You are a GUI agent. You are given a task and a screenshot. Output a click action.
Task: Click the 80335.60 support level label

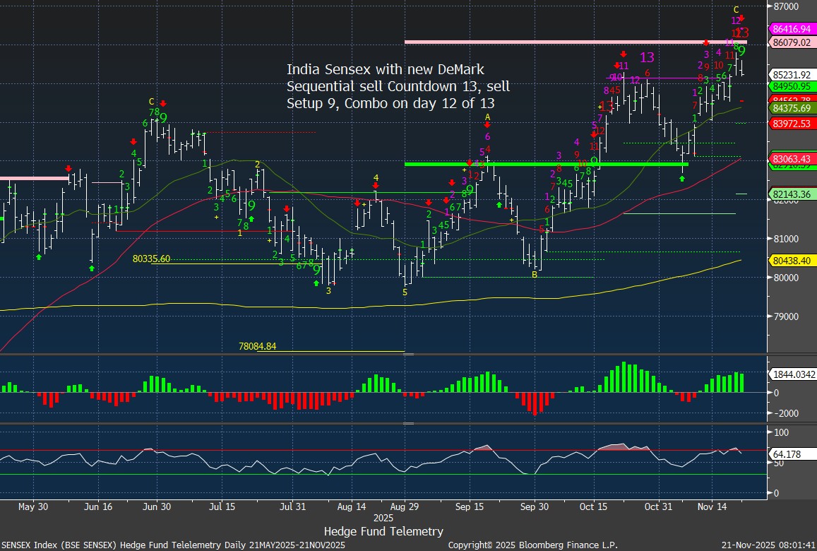[151, 259]
